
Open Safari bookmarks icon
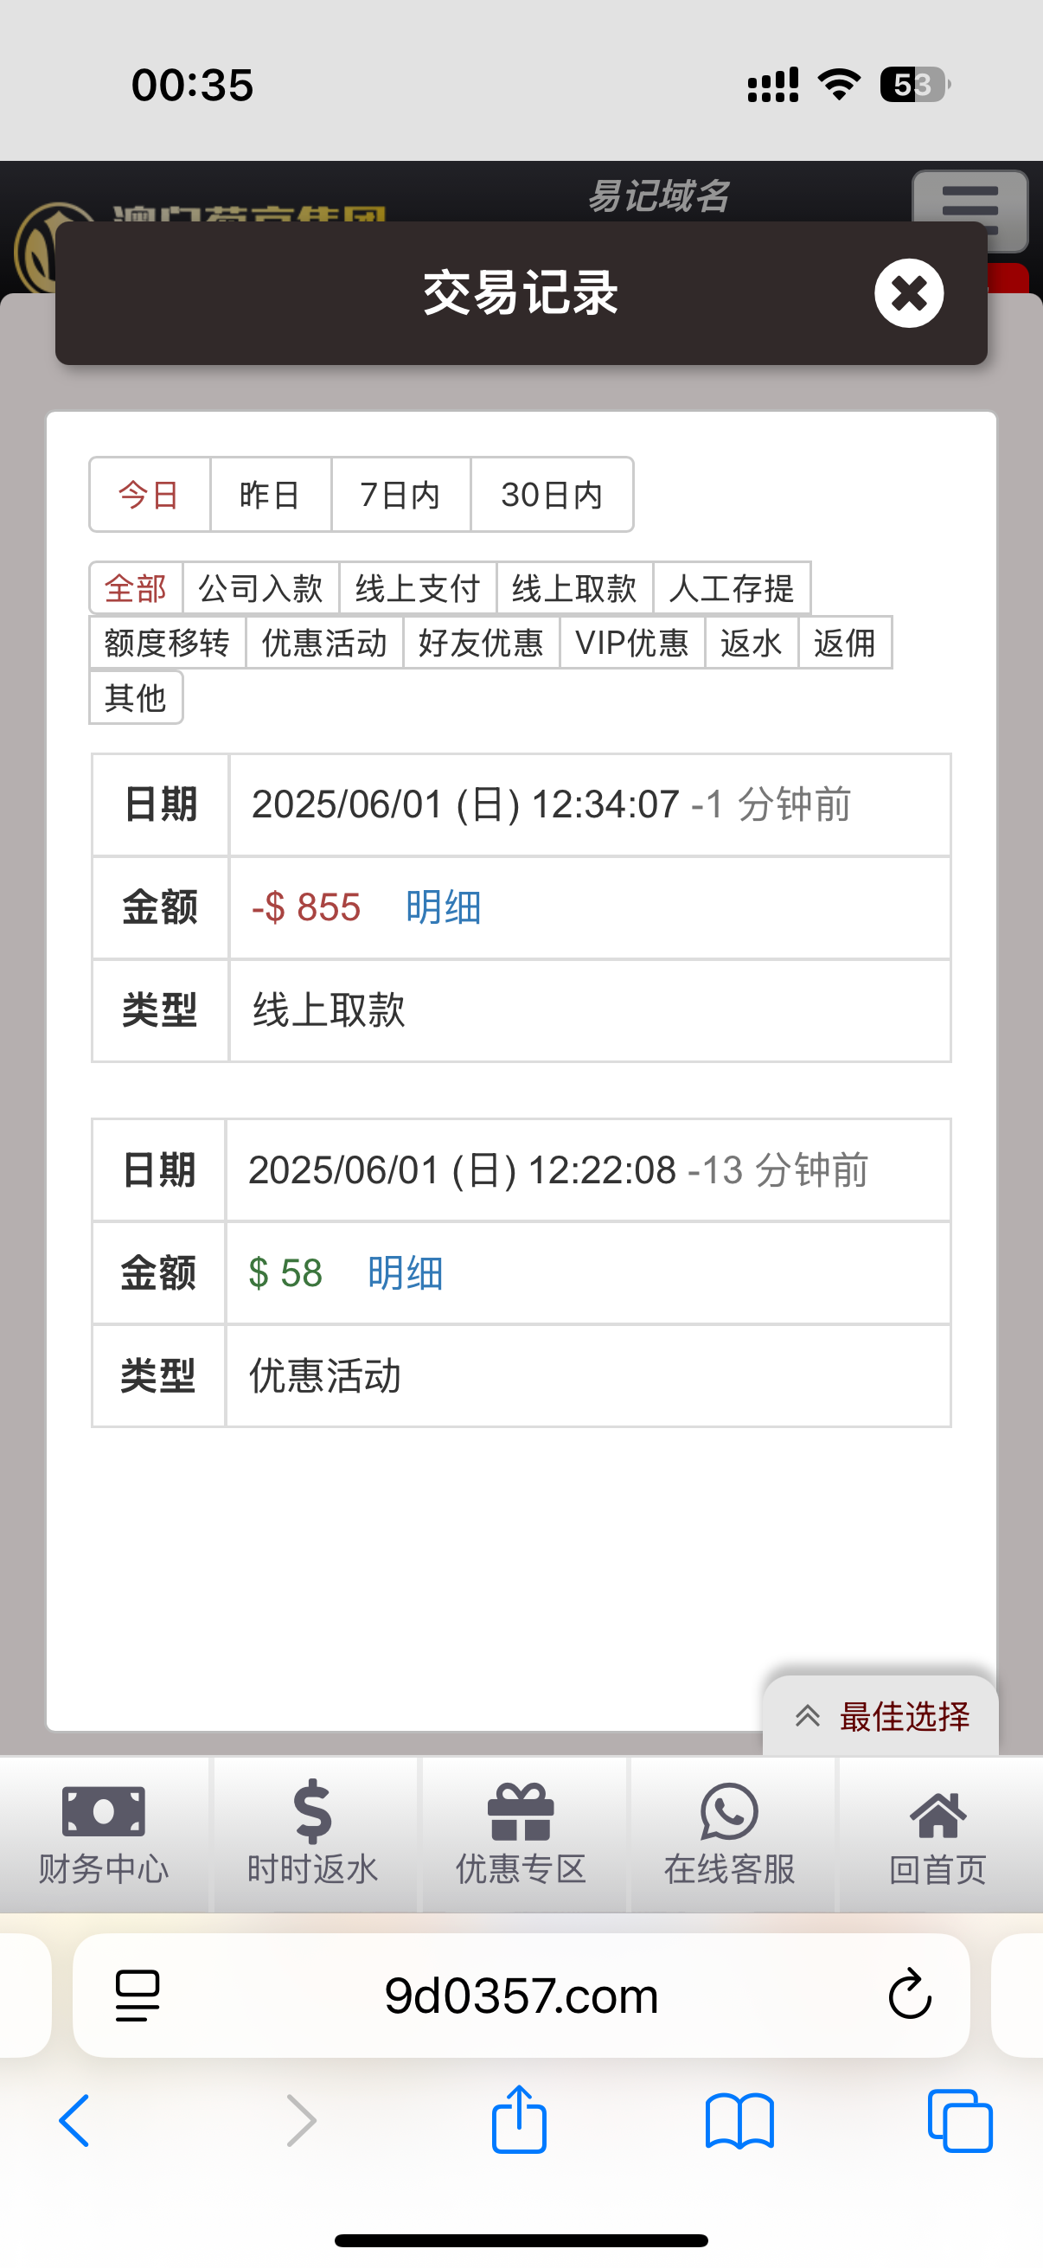click(739, 2120)
